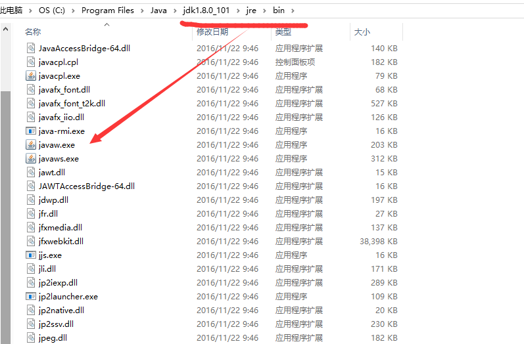The width and height of the screenshot is (524, 344).
Task: Select the jfr.dll file icon
Action: pos(31,213)
